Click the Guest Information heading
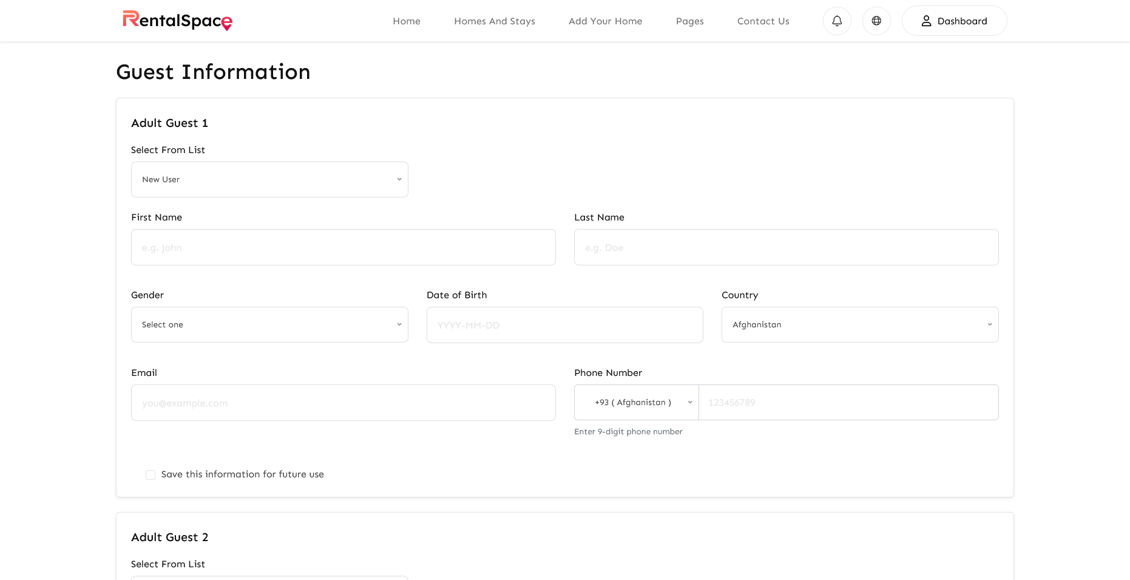Viewport: 1130px width, 580px height. [x=213, y=72]
